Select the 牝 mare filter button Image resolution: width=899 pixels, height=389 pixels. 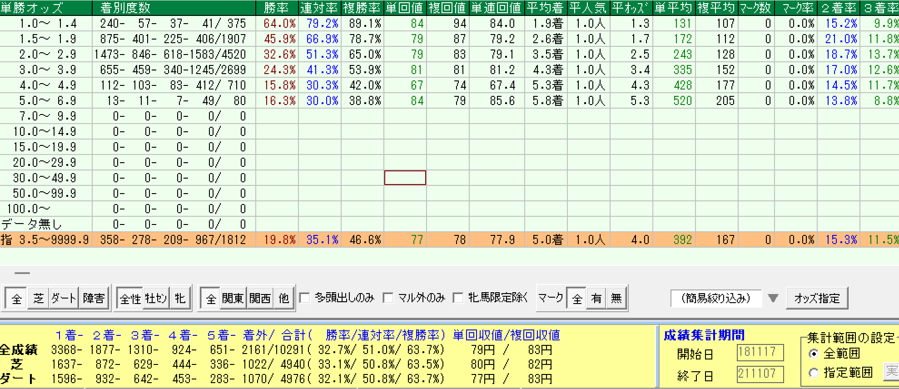coord(180,299)
